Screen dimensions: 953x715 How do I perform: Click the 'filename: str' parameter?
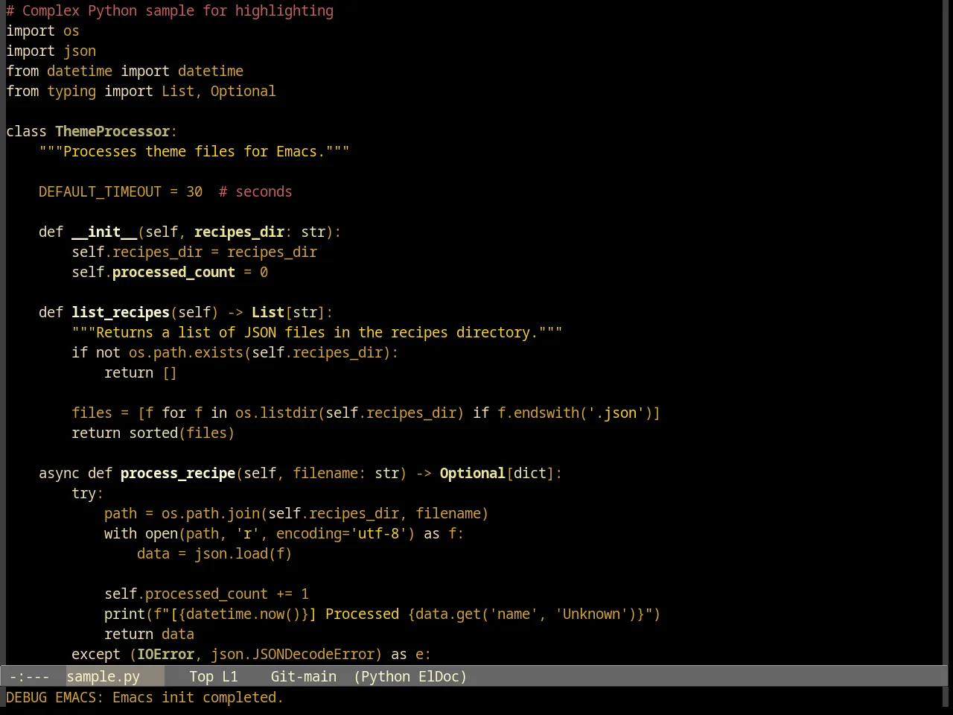[x=346, y=473]
